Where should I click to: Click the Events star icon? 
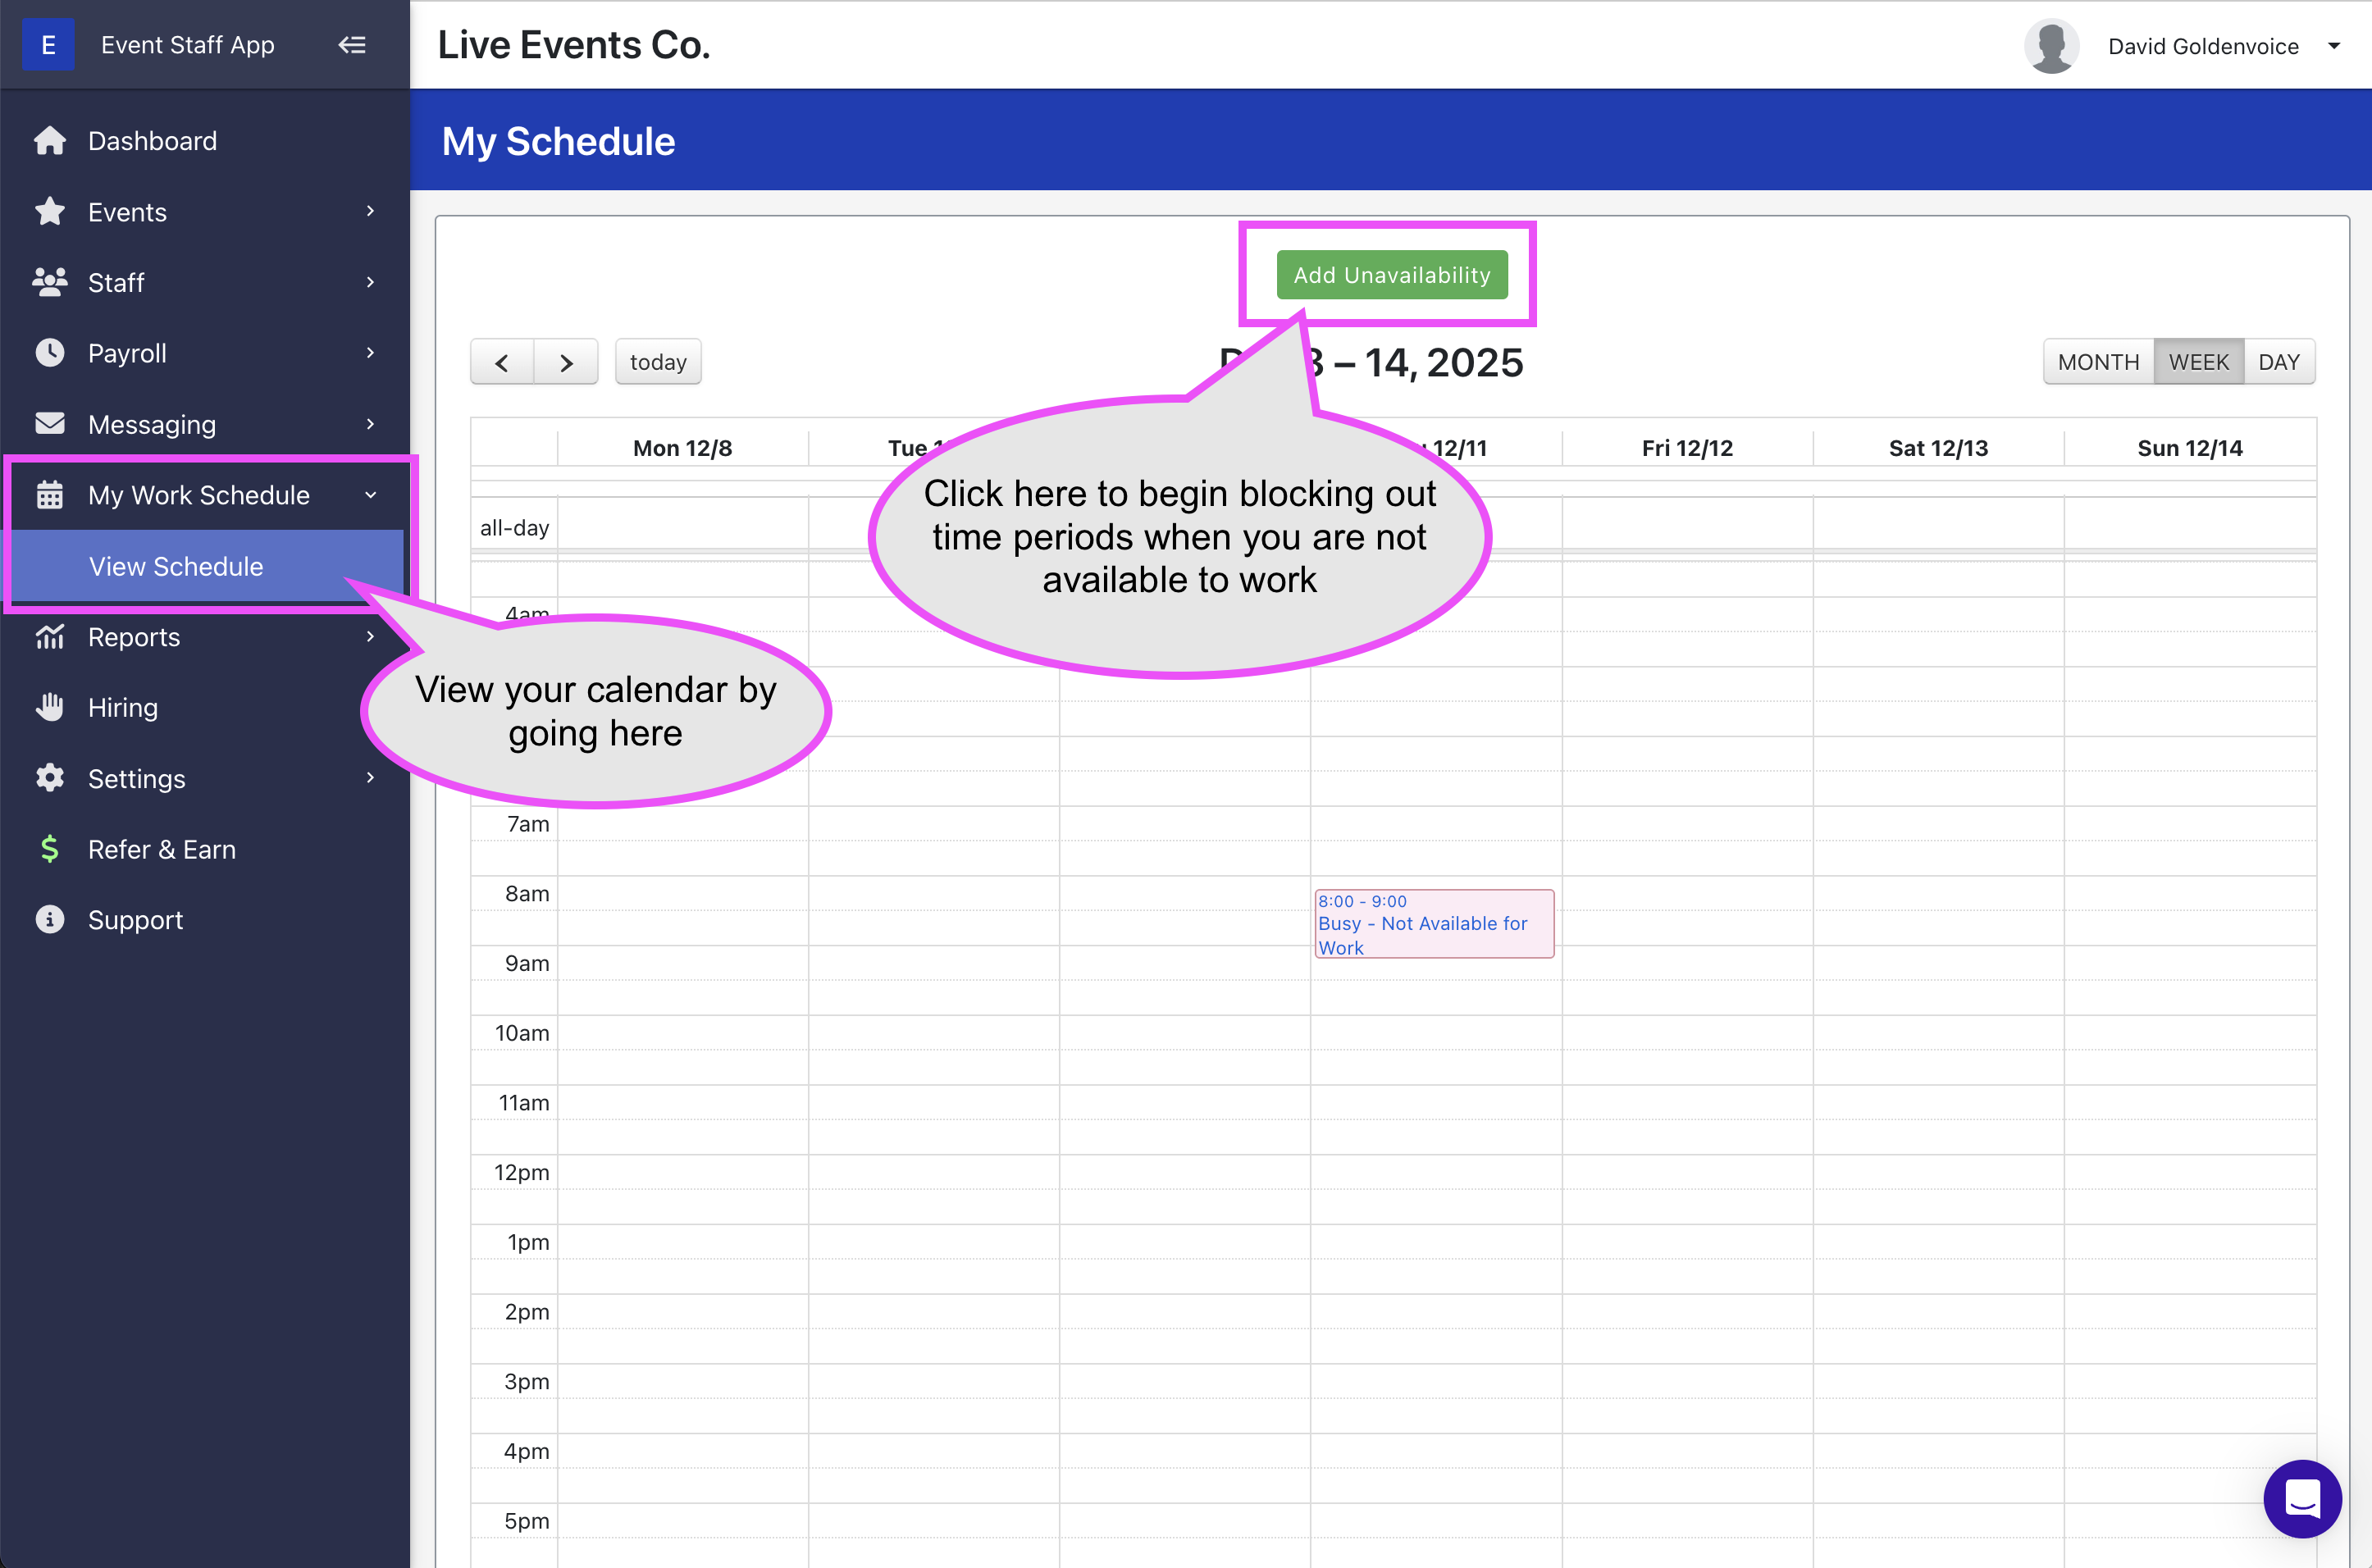(x=49, y=212)
